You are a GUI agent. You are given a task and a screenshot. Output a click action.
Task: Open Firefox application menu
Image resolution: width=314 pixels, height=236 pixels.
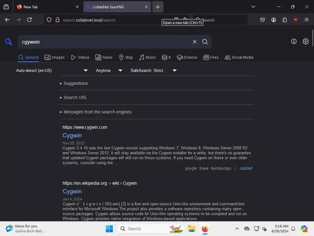click(x=307, y=20)
